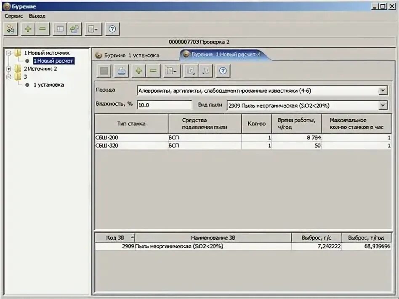Click the '7,242222' emission value

coord(317,246)
